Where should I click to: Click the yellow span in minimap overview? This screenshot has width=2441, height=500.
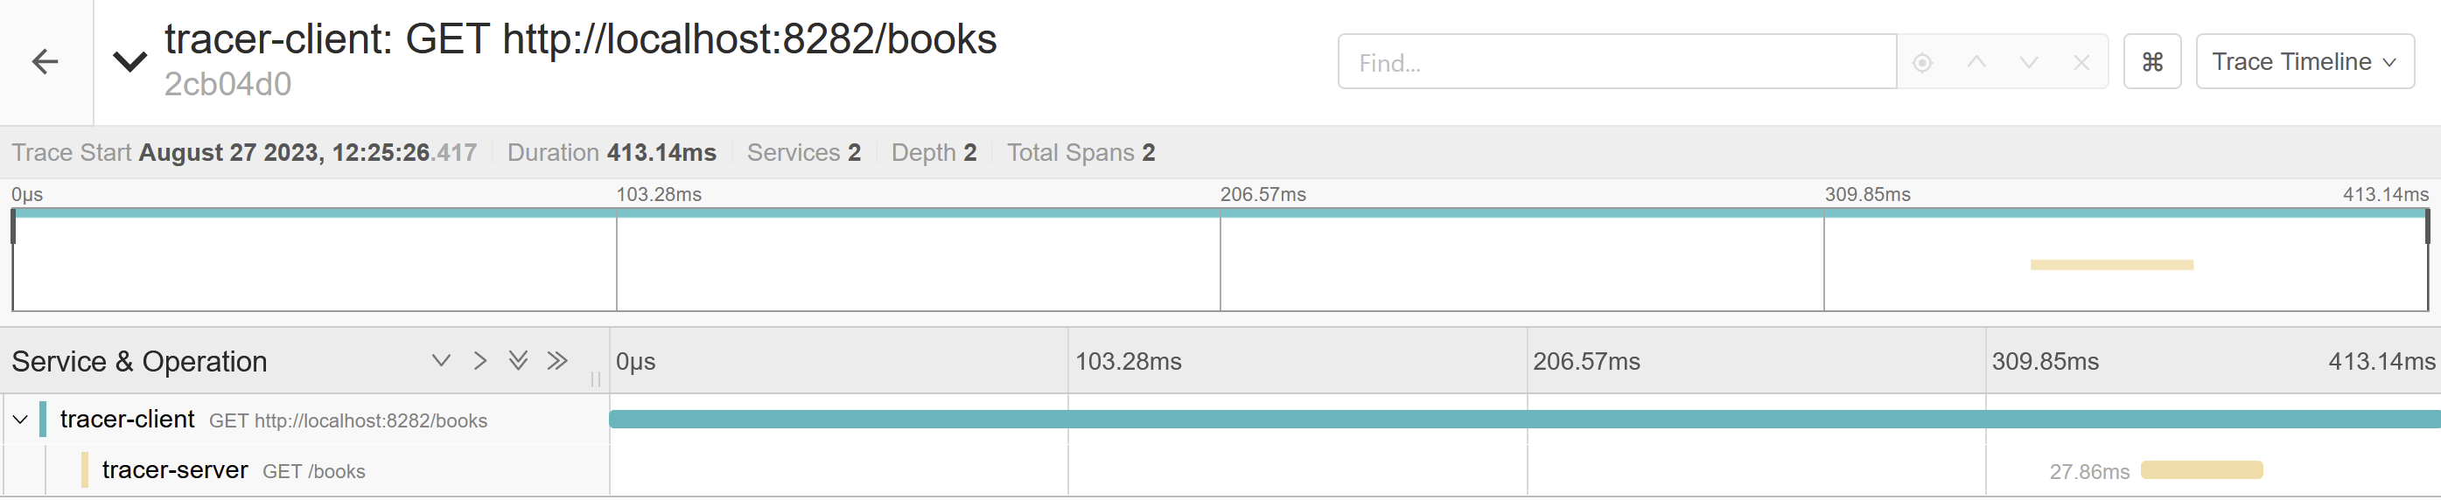[2111, 265]
